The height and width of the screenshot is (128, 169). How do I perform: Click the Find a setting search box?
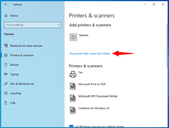tap(33, 25)
